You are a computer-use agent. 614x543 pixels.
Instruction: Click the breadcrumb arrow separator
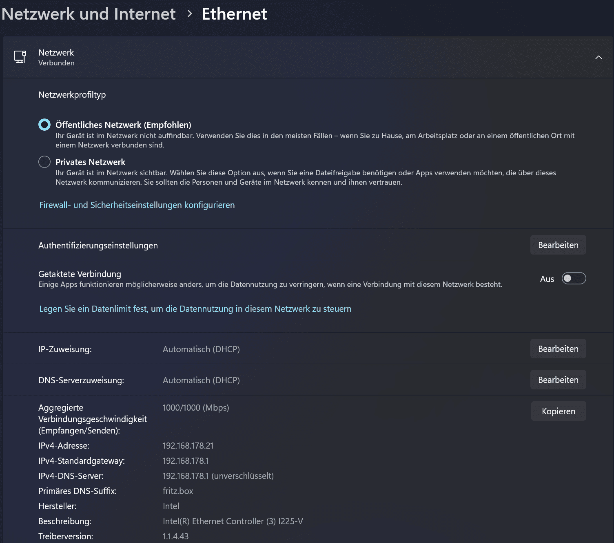pos(189,14)
